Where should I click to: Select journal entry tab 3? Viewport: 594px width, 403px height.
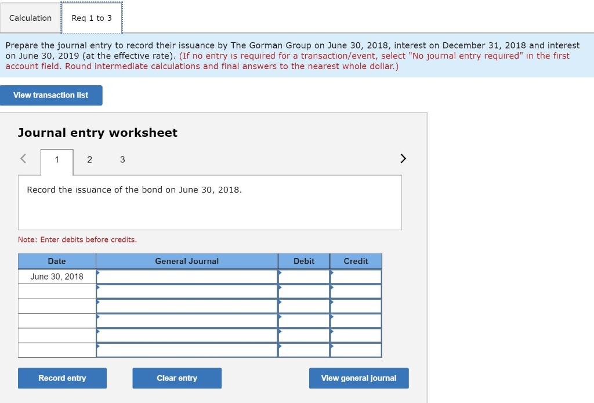[x=122, y=159]
